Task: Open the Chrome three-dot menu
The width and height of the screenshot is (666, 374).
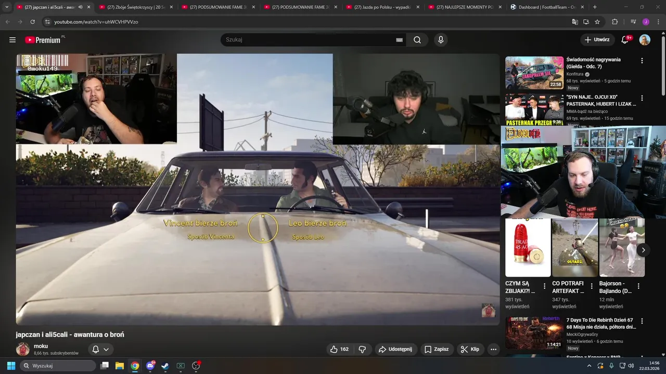Action: pos(658,22)
